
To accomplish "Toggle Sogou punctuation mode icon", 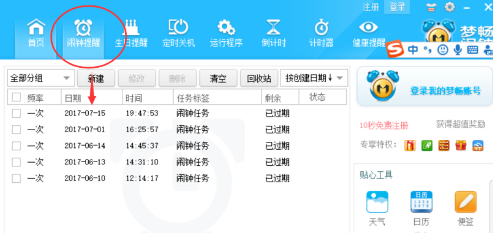I will (x=427, y=50).
